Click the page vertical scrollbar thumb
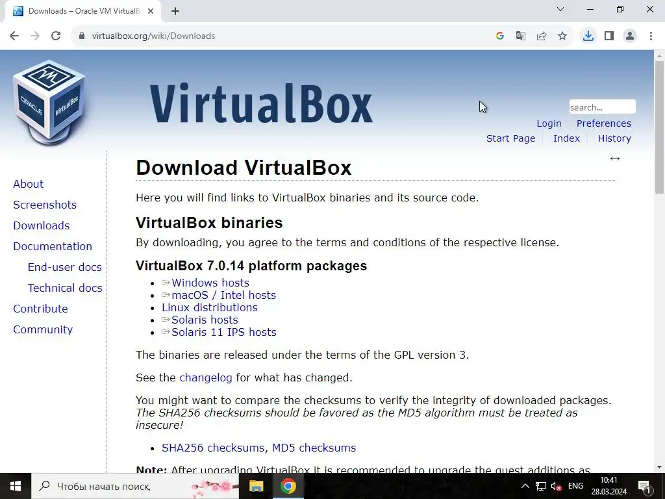This screenshot has width=665, height=499. [x=660, y=127]
